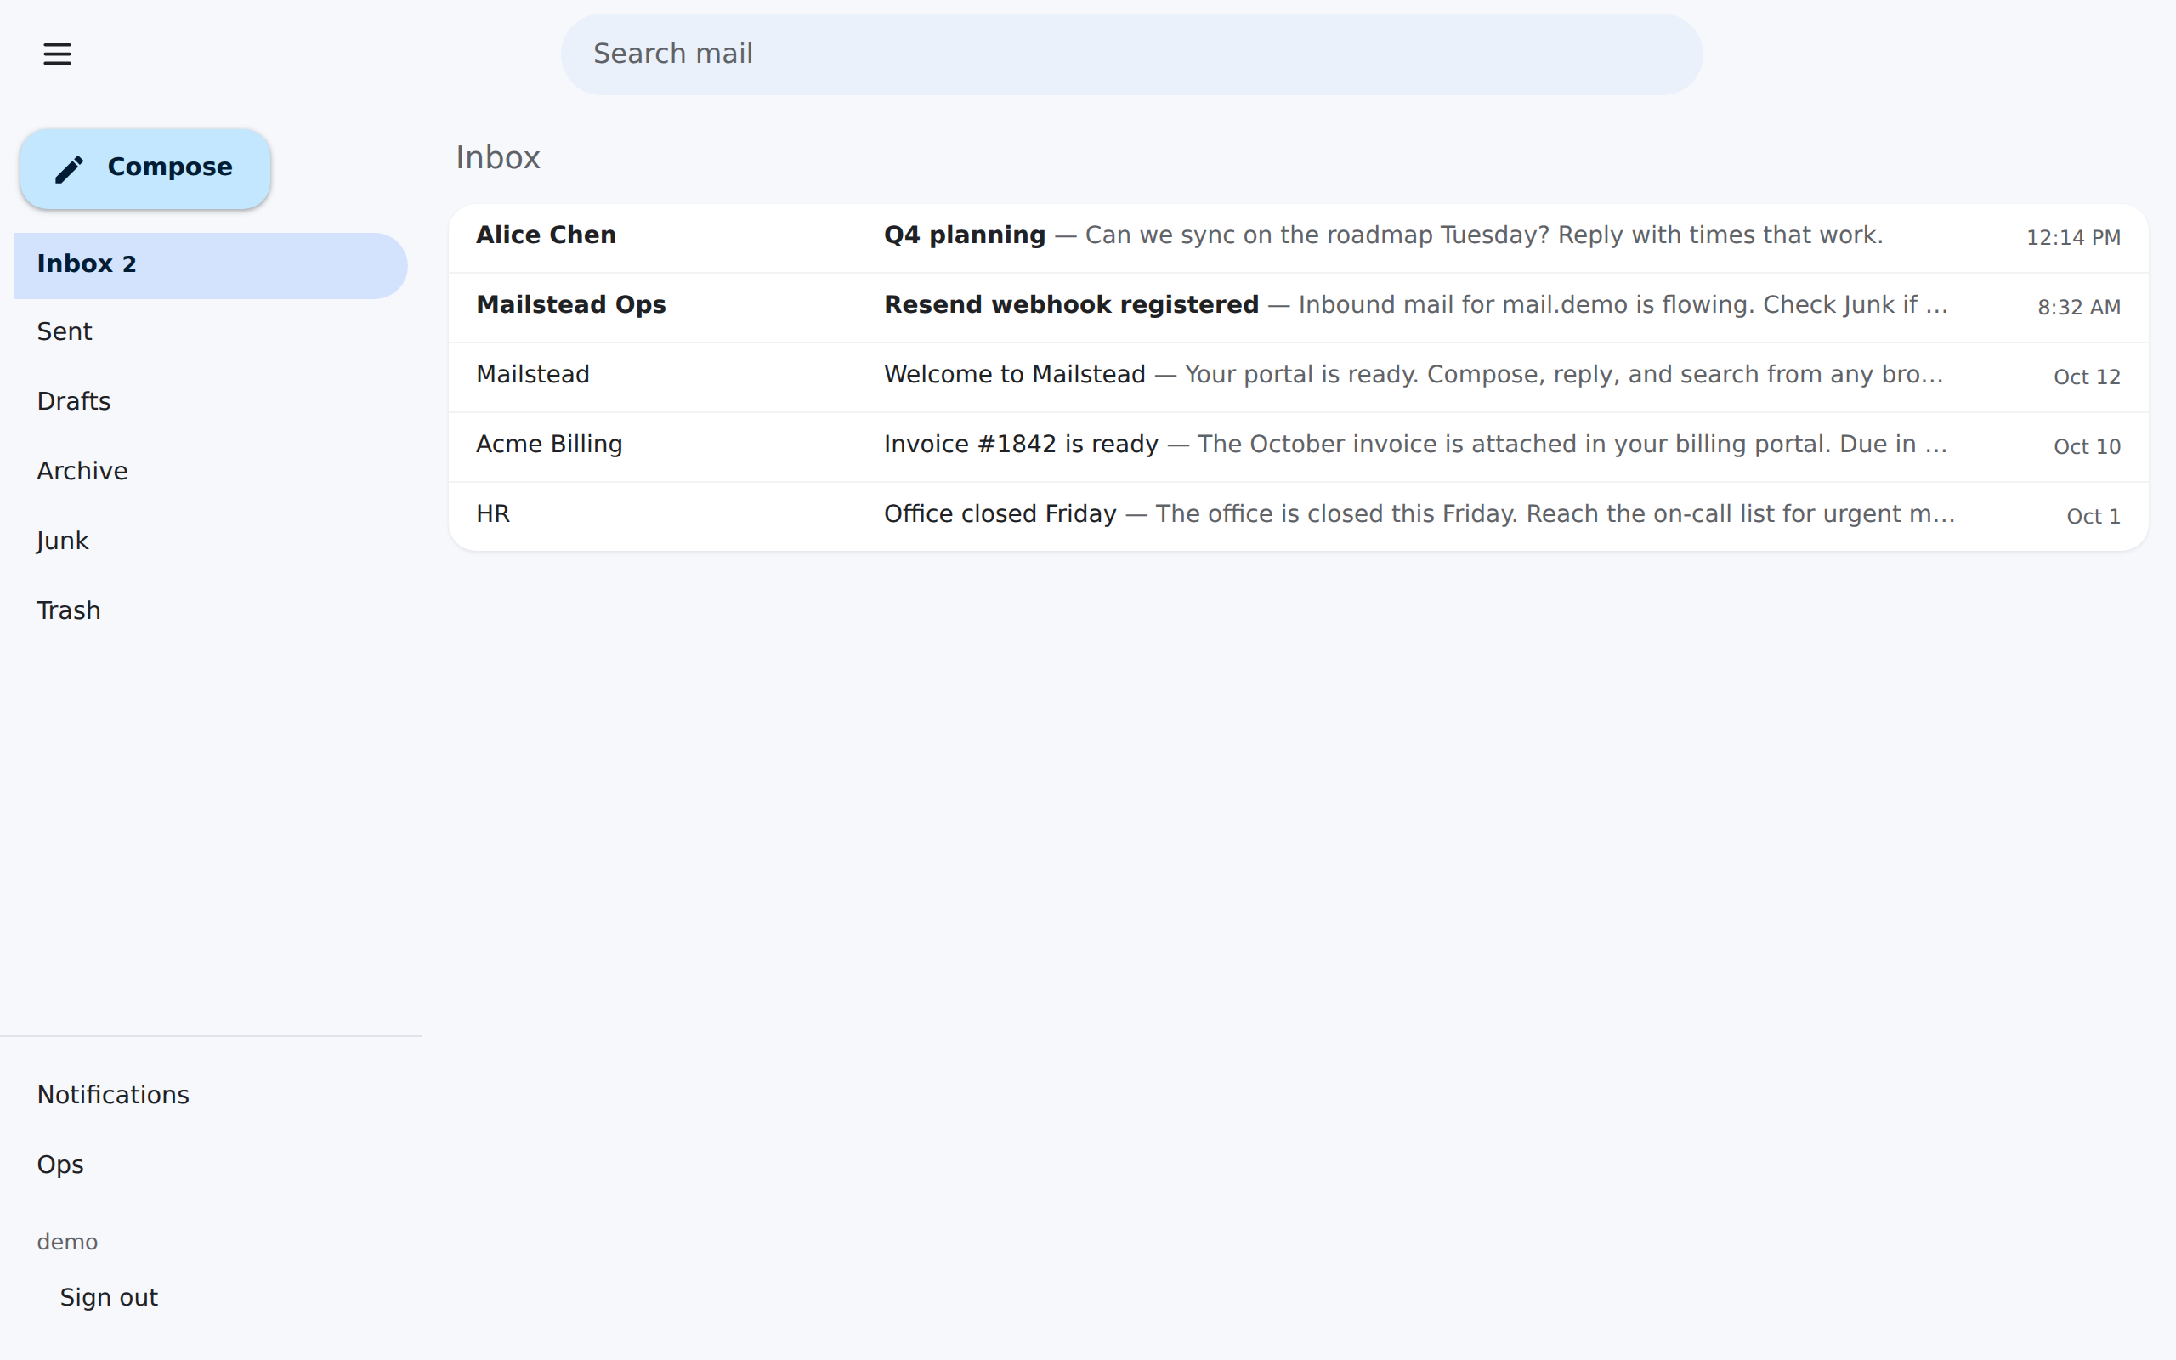Click the Oct 12 date
This screenshot has height=1360, width=2176.
(2086, 377)
